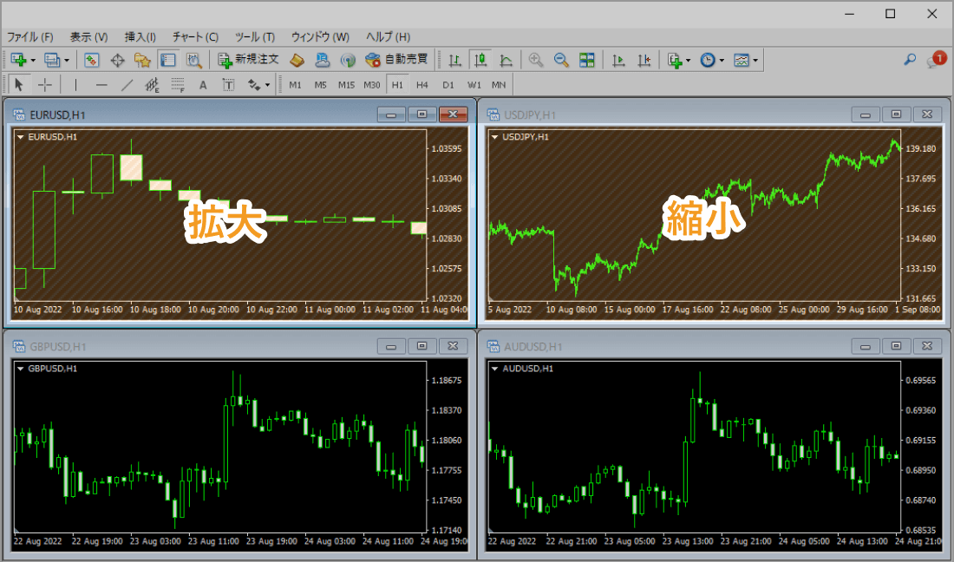
Task: Expand the periodicity clock dropdown
Action: coord(722,61)
